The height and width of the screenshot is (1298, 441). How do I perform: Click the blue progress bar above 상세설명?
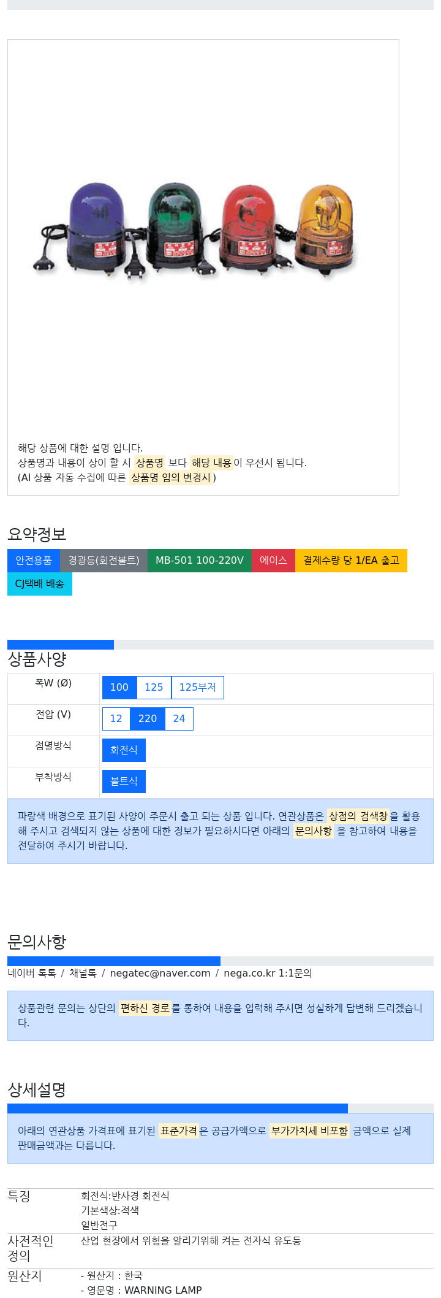pos(178,1109)
